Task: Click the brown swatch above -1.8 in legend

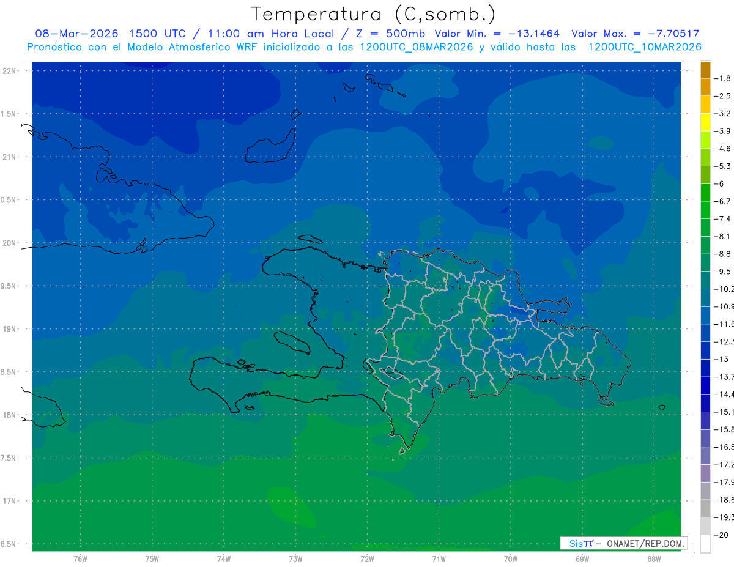Action: point(705,70)
